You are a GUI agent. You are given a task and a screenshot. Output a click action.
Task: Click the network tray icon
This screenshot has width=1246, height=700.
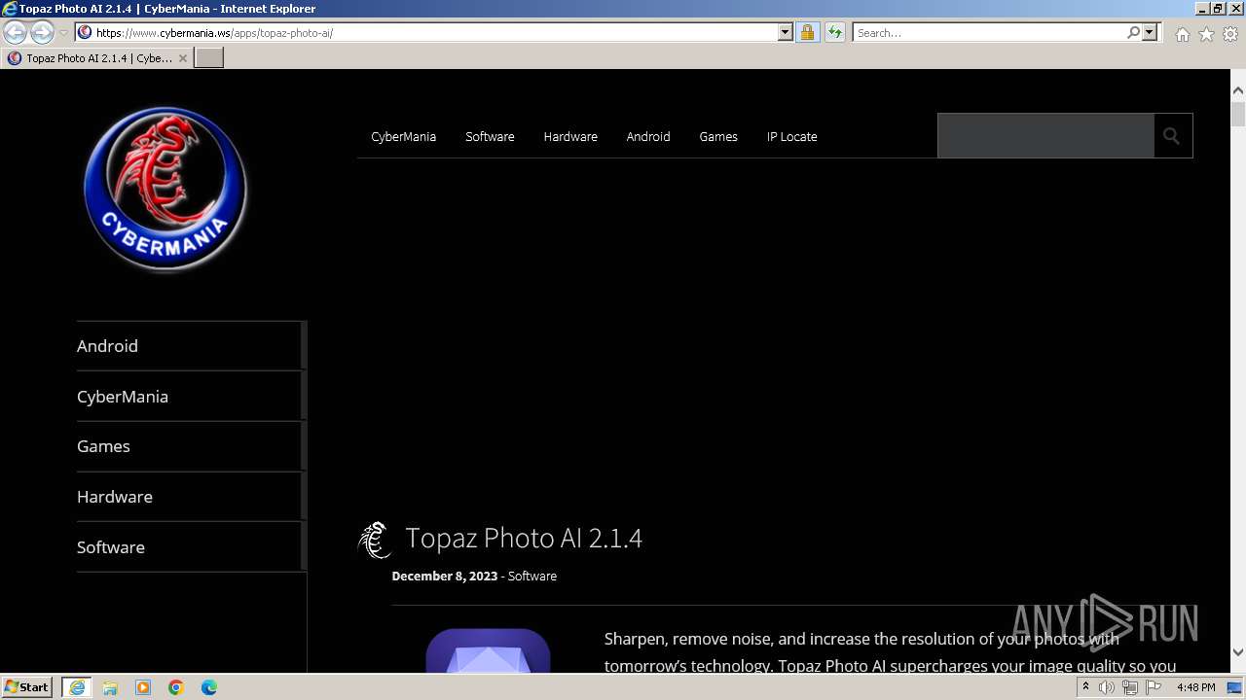tap(1130, 687)
